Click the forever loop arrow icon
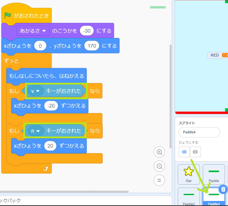Screen dimensions: 228x206 tap(46, 169)
